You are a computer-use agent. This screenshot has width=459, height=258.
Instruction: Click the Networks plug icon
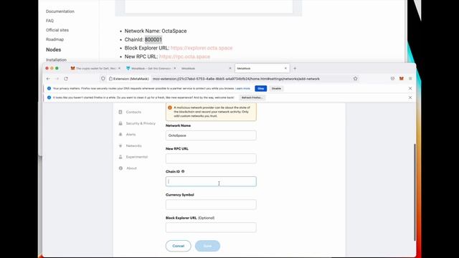point(120,145)
